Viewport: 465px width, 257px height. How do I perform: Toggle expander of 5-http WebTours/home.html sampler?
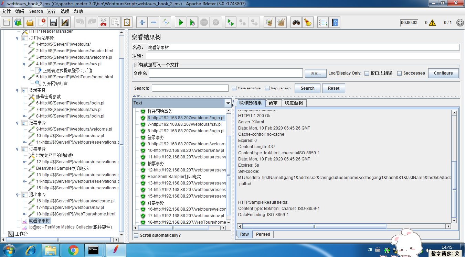(24, 77)
